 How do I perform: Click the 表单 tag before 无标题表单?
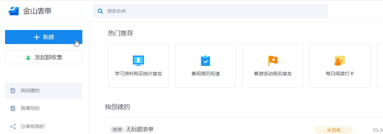117,130
